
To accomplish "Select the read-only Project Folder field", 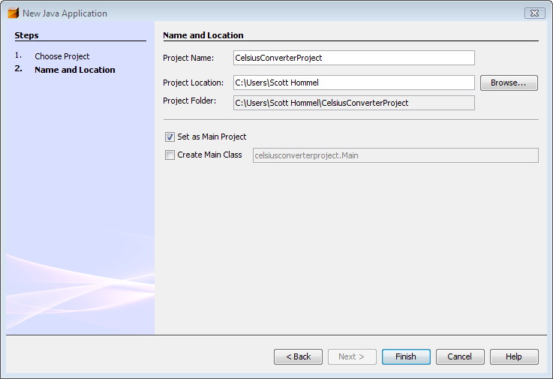I will click(353, 103).
